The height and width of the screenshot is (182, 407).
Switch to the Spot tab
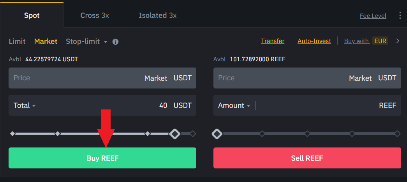[x=32, y=16]
